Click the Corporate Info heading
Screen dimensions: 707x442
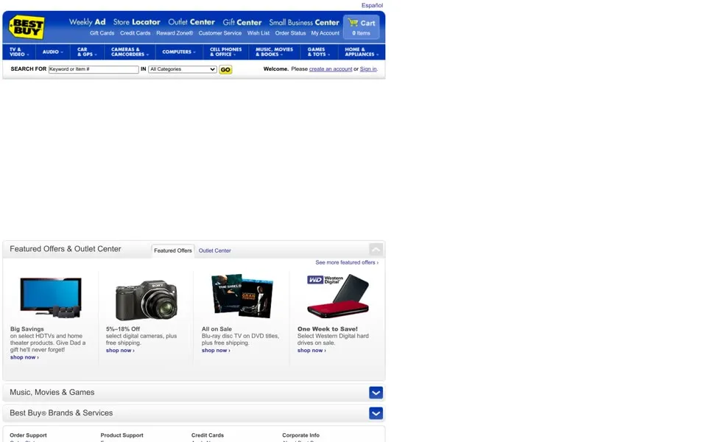[x=300, y=435]
